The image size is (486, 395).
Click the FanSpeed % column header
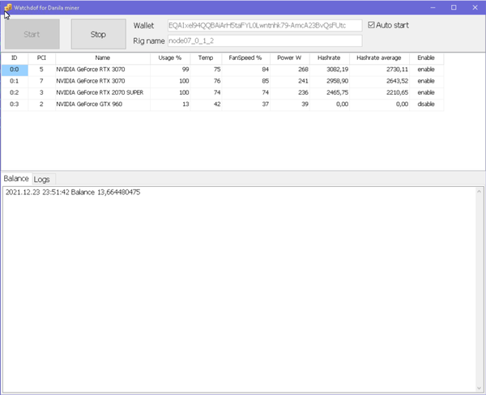(246, 58)
